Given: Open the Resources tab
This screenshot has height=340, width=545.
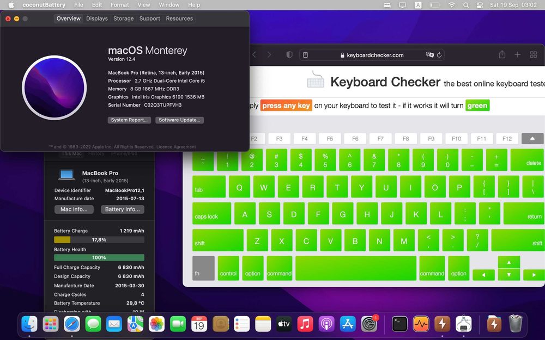Looking at the screenshot, I should tap(179, 18).
